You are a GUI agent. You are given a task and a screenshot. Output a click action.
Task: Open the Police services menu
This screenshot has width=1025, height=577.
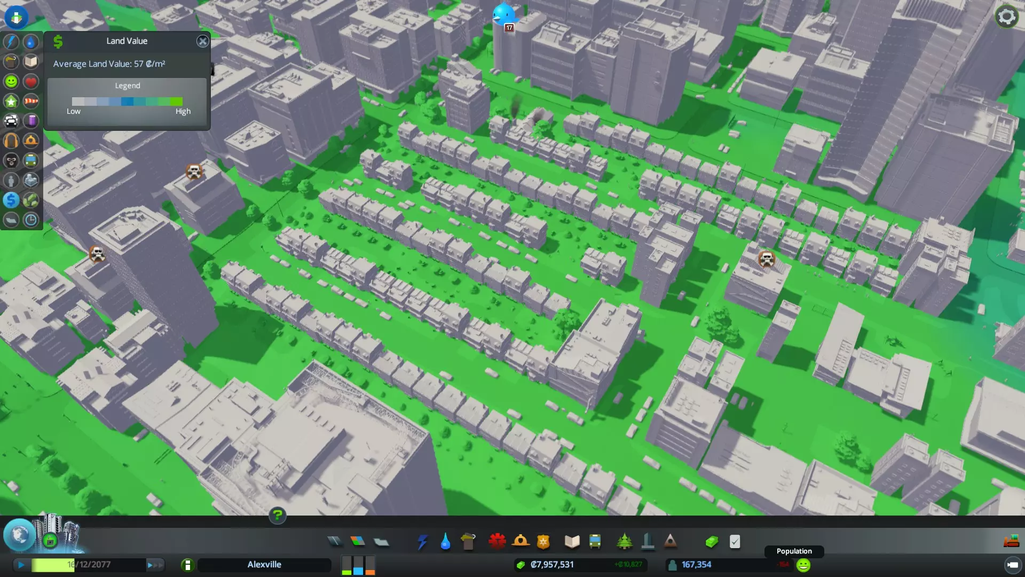543,542
